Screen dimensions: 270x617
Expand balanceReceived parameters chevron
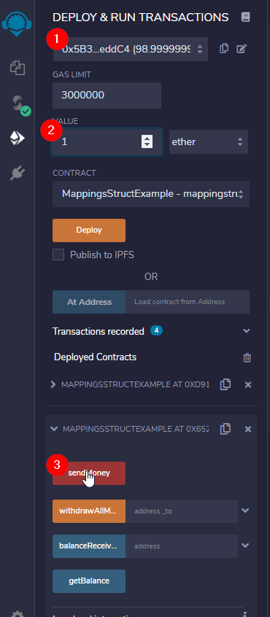click(245, 546)
